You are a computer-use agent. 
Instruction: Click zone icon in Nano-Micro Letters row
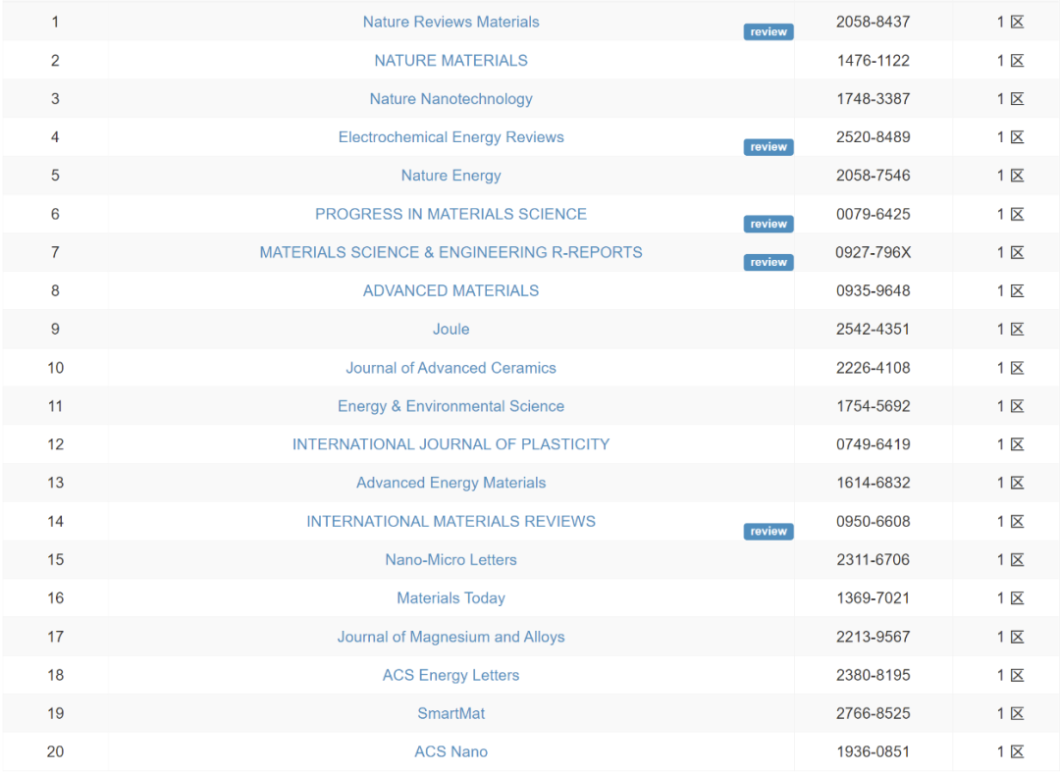click(x=1018, y=560)
